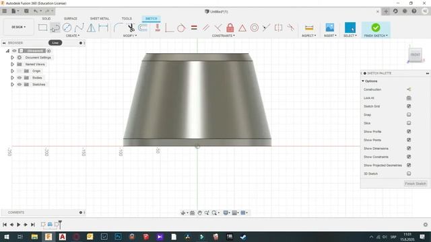Toggle Snap checkbox
Viewport: 431px width, 242px height.
pos(409,115)
